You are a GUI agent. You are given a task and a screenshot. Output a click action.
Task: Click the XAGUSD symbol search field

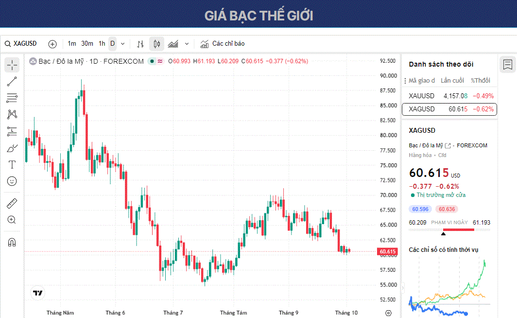tap(22, 44)
